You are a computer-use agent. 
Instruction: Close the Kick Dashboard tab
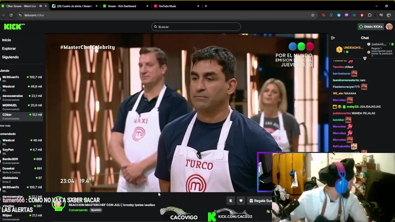pyautogui.click(x=147, y=6)
